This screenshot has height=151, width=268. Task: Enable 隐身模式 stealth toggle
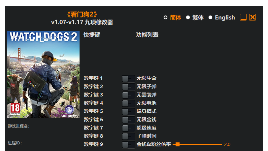(x=128, y=112)
